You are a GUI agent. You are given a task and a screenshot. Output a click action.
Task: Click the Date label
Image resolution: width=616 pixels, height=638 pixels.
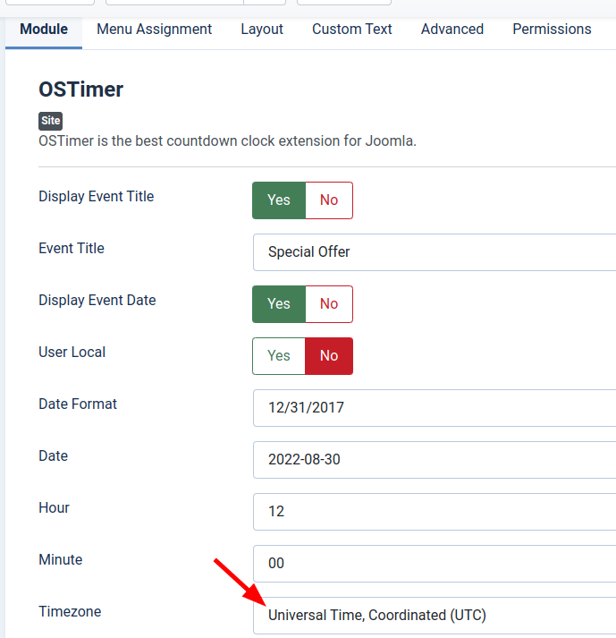click(x=53, y=456)
